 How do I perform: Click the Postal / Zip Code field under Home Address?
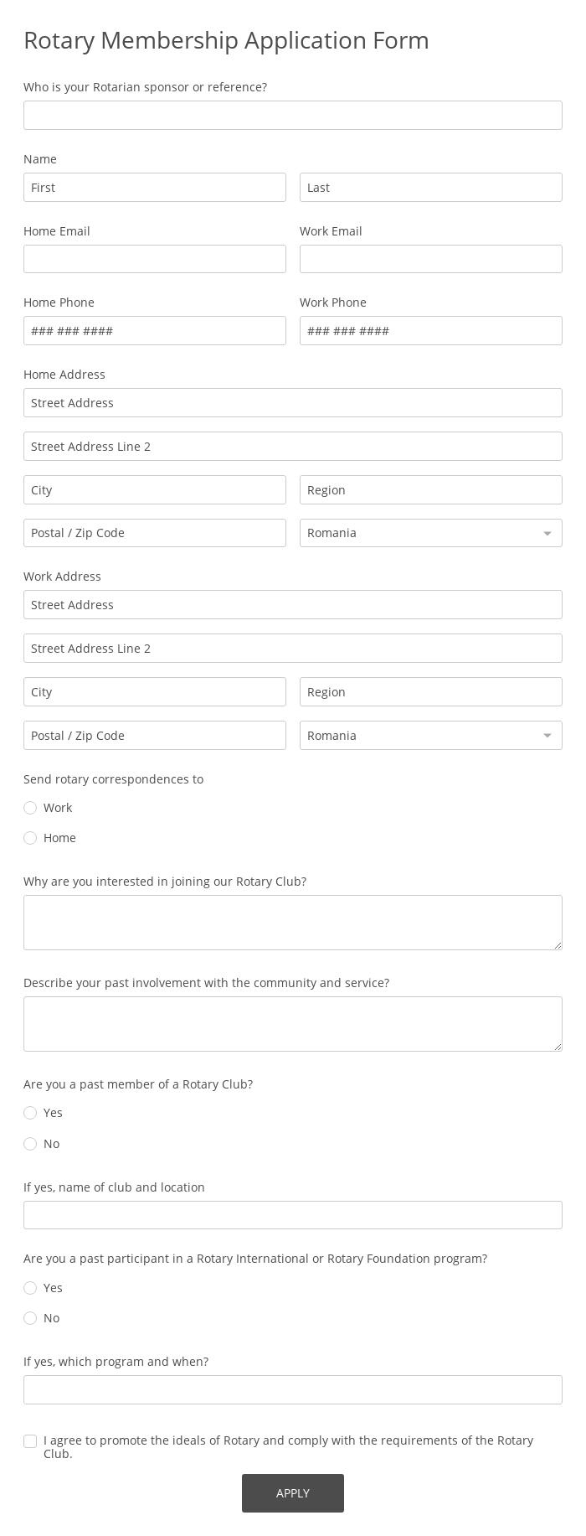click(154, 533)
